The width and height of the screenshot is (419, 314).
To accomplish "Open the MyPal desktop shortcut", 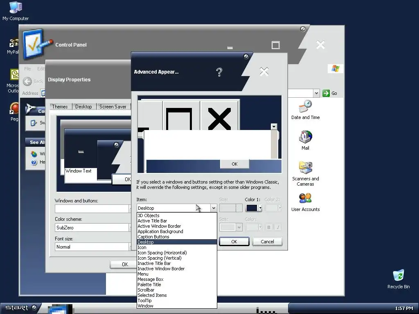I will click(x=13, y=47).
